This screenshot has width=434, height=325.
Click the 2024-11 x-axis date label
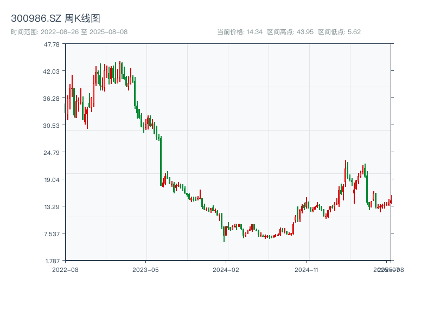tap(307, 269)
